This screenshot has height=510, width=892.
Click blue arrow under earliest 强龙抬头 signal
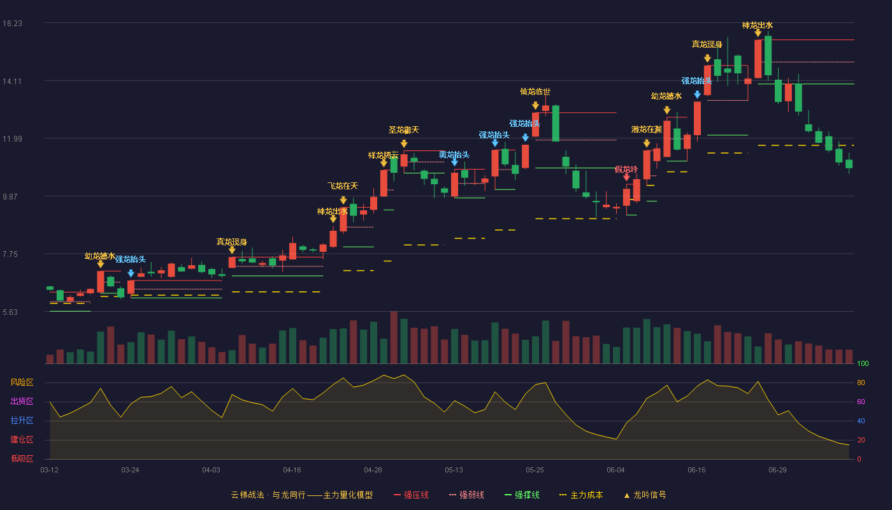131,273
